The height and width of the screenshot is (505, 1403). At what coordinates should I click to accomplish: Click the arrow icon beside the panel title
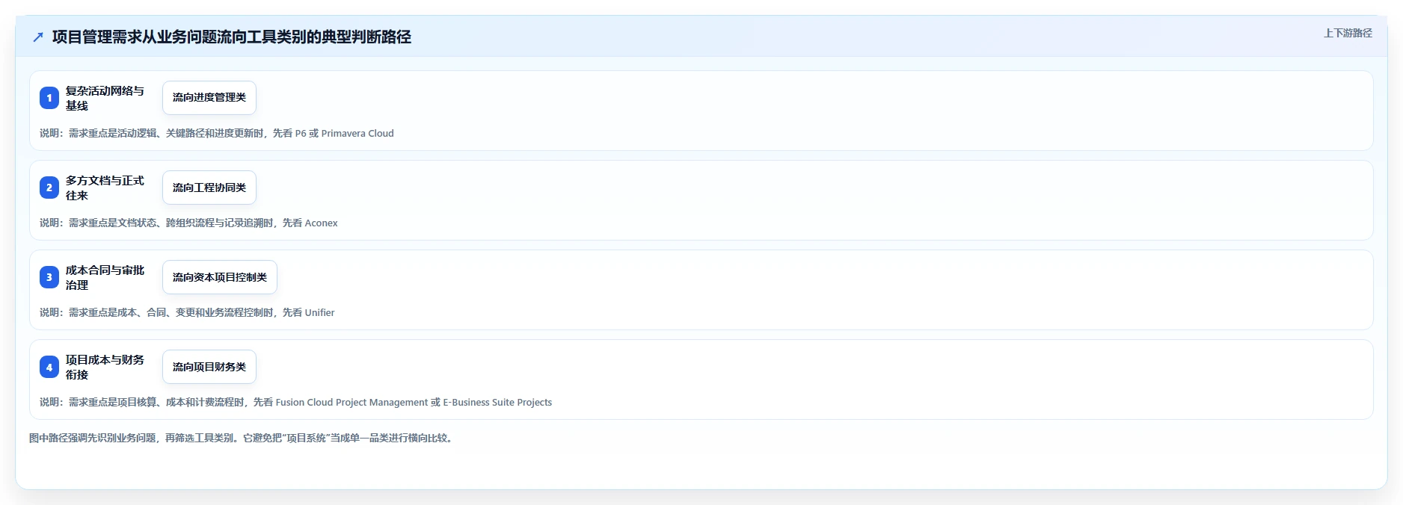[x=38, y=37]
